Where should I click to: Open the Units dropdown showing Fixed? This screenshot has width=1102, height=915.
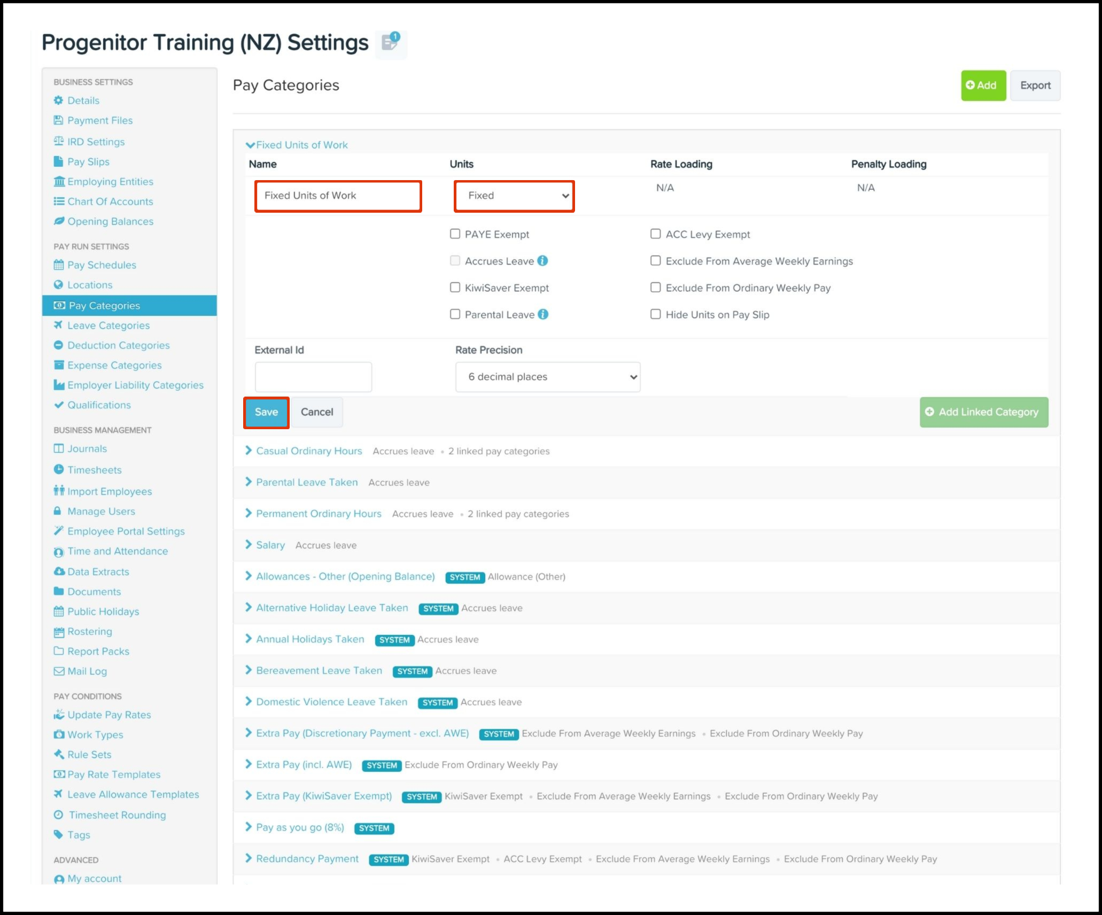click(x=514, y=196)
